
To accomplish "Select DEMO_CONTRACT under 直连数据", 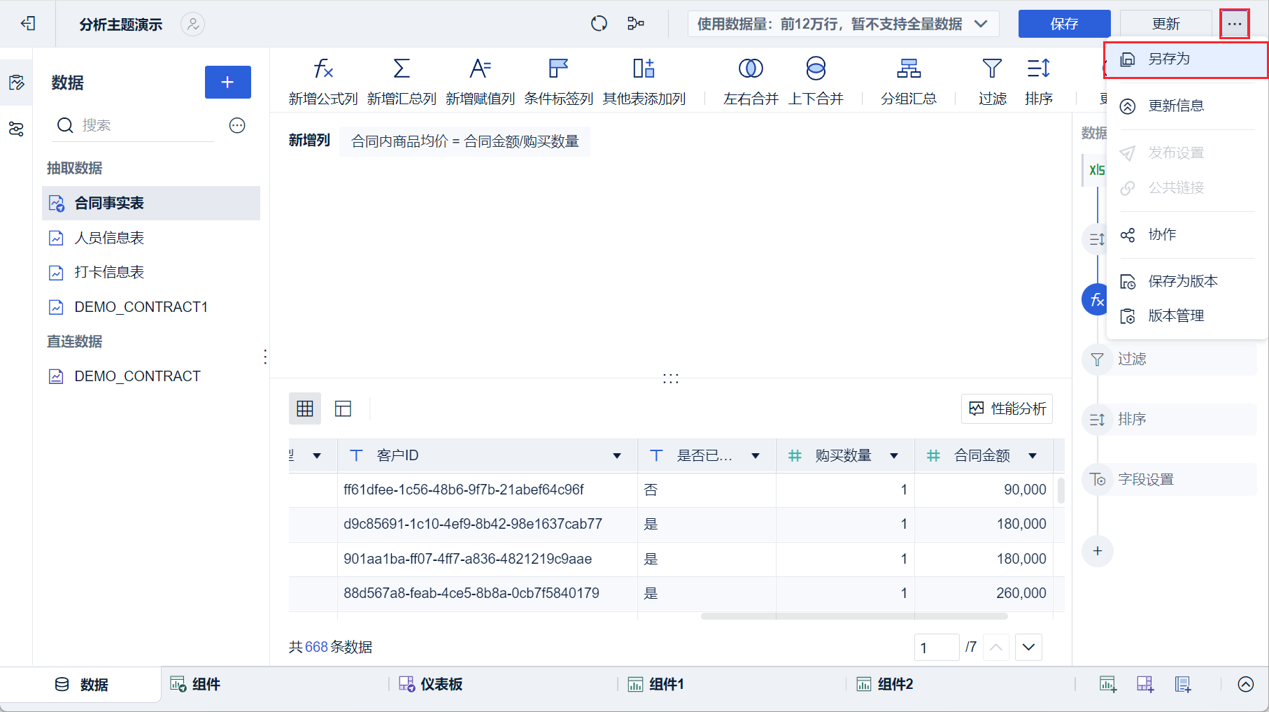I will point(151,376).
